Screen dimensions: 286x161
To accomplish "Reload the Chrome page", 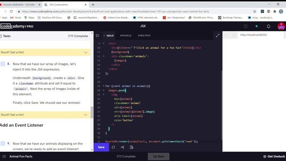I will [11, 12].
